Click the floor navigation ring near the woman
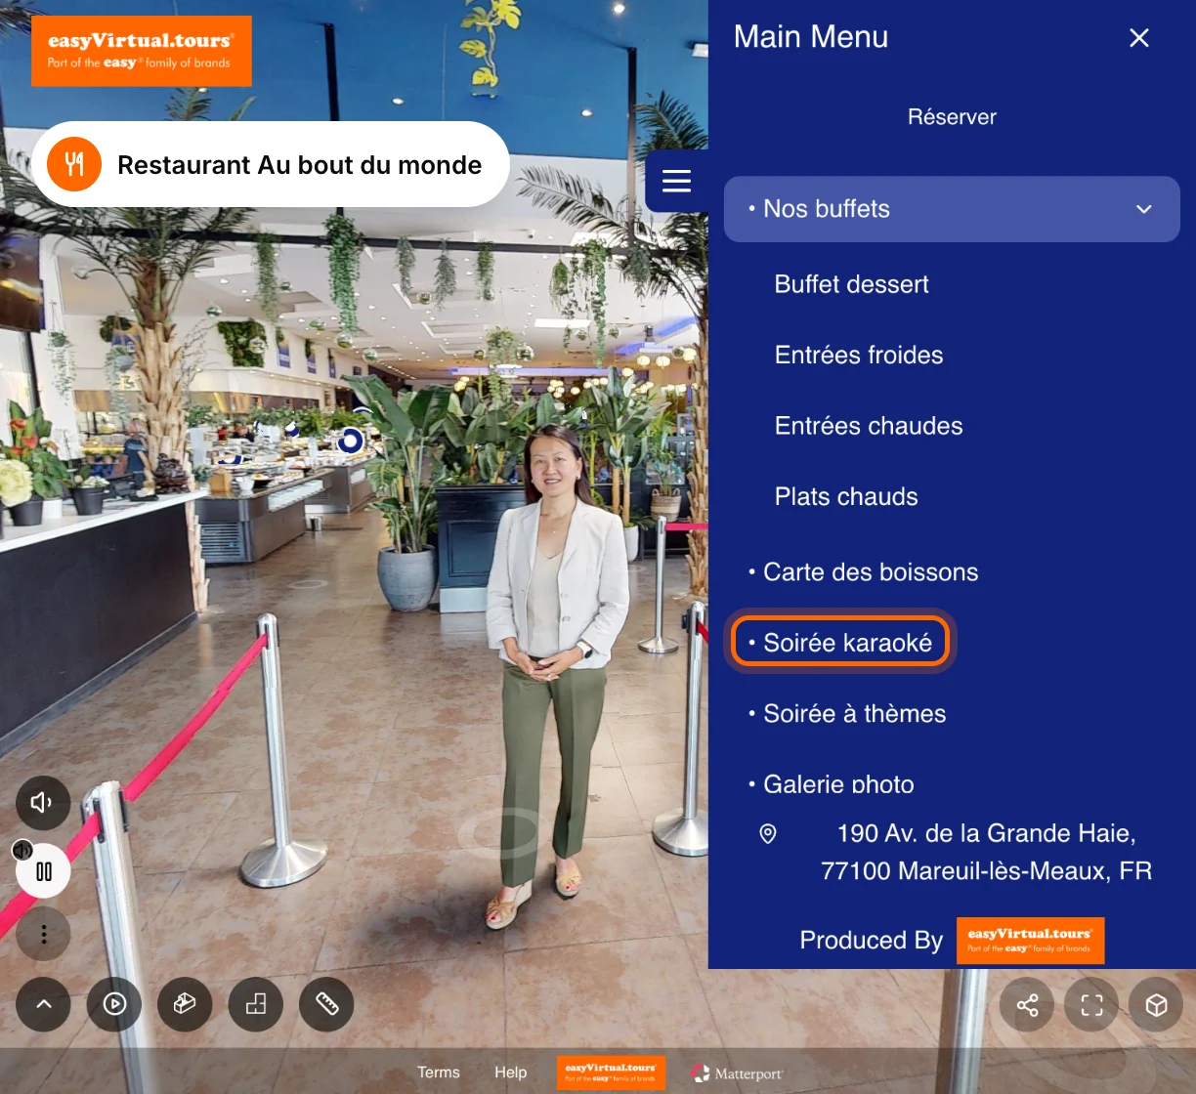1196x1094 pixels. click(499, 832)
